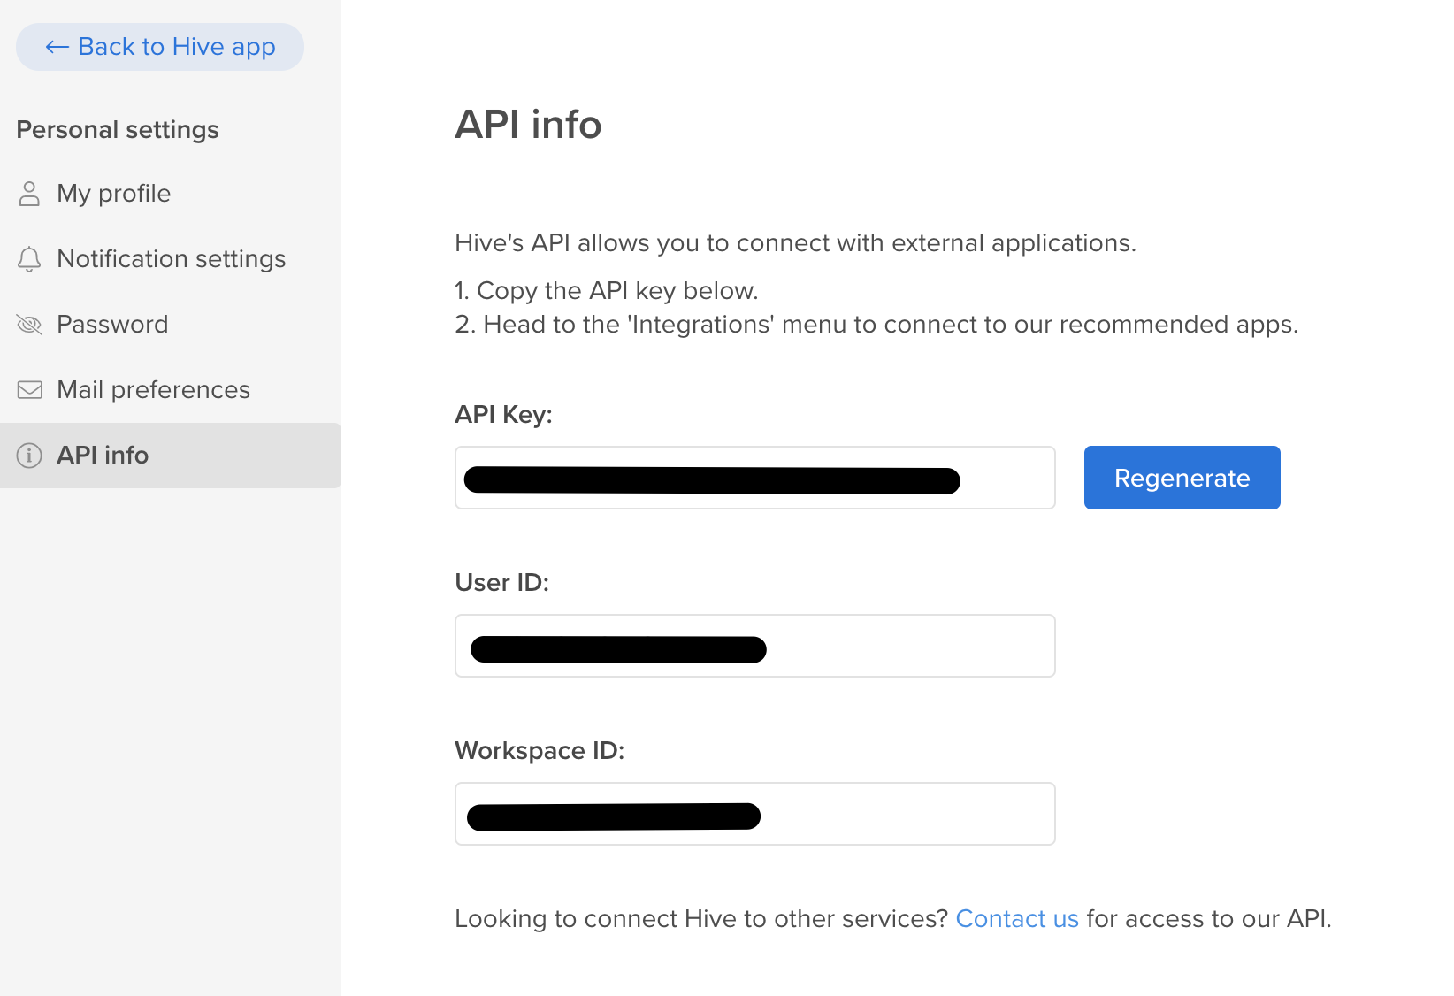Click the My profile person icon
1454x996 pixels.
[29, 194]
